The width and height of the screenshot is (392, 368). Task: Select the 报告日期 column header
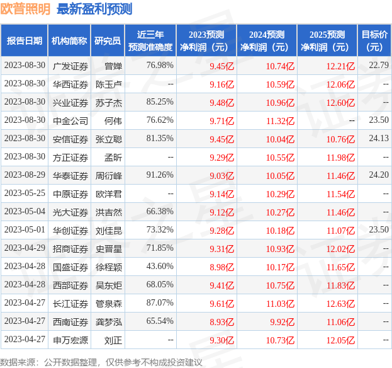click(25, 40)
